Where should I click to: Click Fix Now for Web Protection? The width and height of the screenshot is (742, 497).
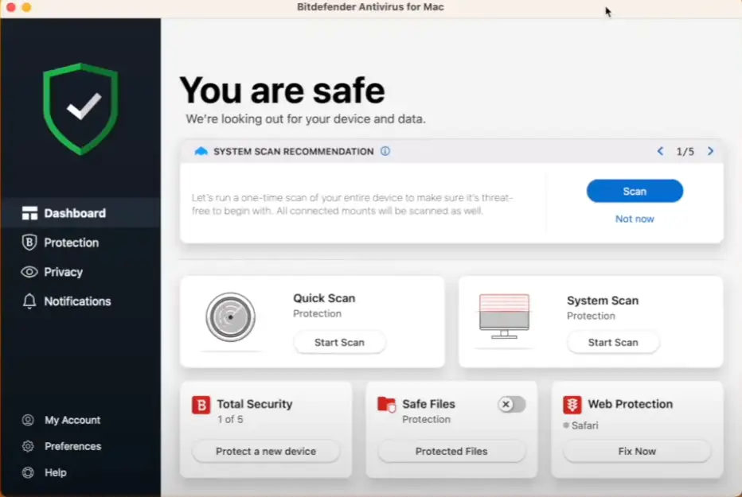(637, 451)
